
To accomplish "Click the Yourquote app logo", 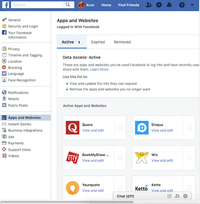I will pos(72,188).
